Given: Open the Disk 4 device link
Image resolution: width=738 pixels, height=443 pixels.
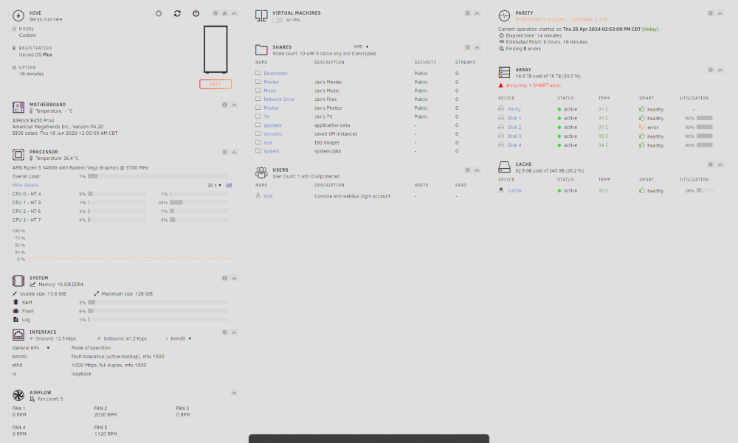Looking at the screenshot, I should (x=514, y=145).
